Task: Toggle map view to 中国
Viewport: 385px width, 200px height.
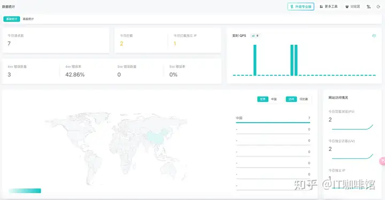Action: click(274, 99)
